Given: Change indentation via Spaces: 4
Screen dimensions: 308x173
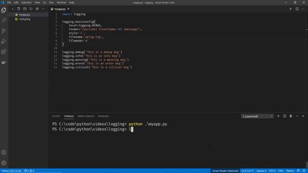Looking at the screenshot, I should (261, 171).
